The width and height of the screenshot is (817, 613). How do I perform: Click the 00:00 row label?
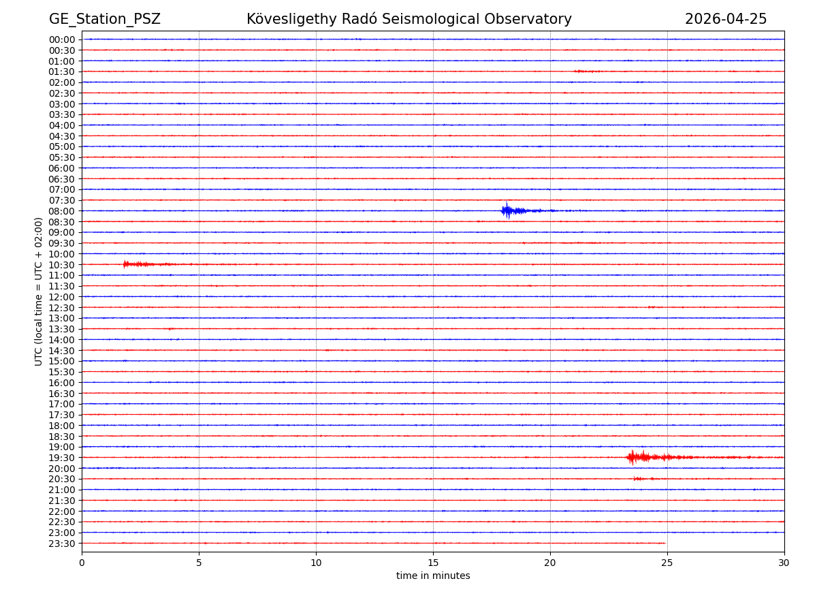pos(62,40)
